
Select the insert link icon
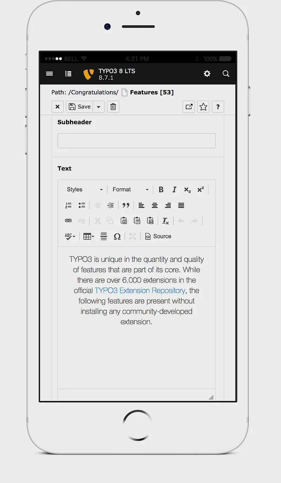(x=68, y=220)
